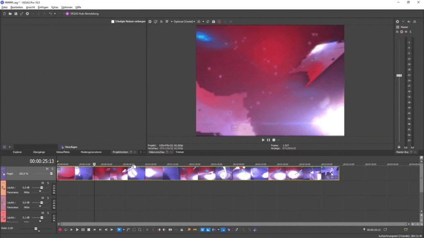
Task: Open project video properties from preview toolbar
Action: tap(150, 21)
